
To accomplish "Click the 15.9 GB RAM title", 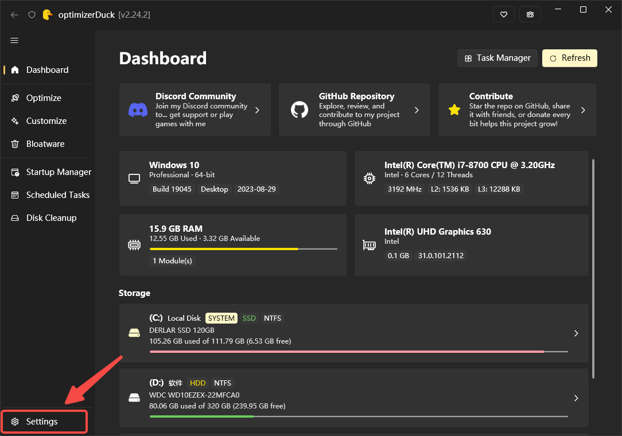I will [176, 229].
